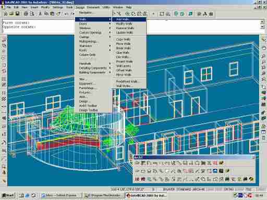Click the Cut scissors toolbar icon

(x=40, y=14)
